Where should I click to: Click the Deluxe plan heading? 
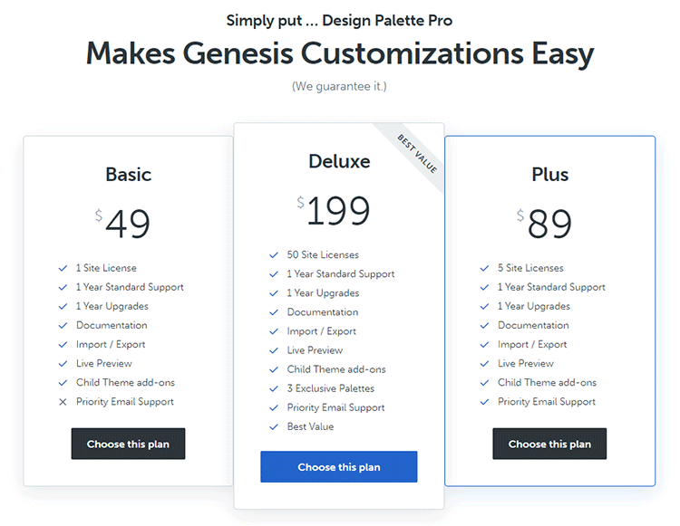coord(339,161)
